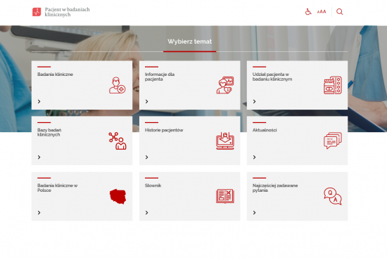Open Bazy badań klinicznych chevron arrow
Viewport: 387px width, 260px height.
click(39, 157)
